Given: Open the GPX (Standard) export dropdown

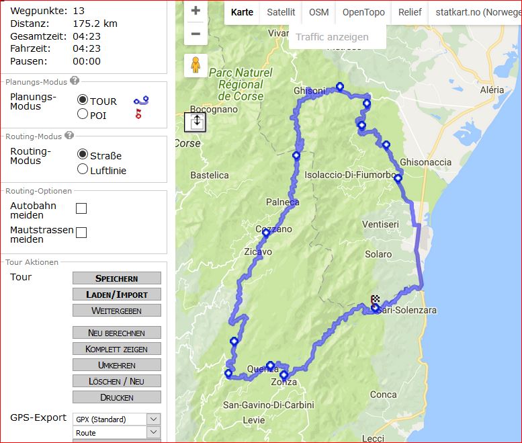Looking at the screenshot, I should click(x=117, y=419).
